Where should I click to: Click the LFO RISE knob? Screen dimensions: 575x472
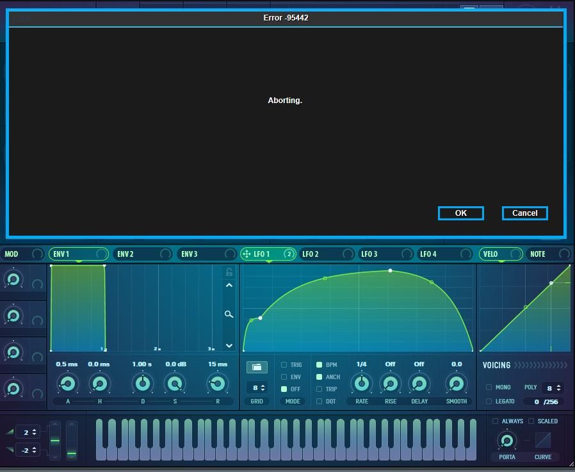390,384
